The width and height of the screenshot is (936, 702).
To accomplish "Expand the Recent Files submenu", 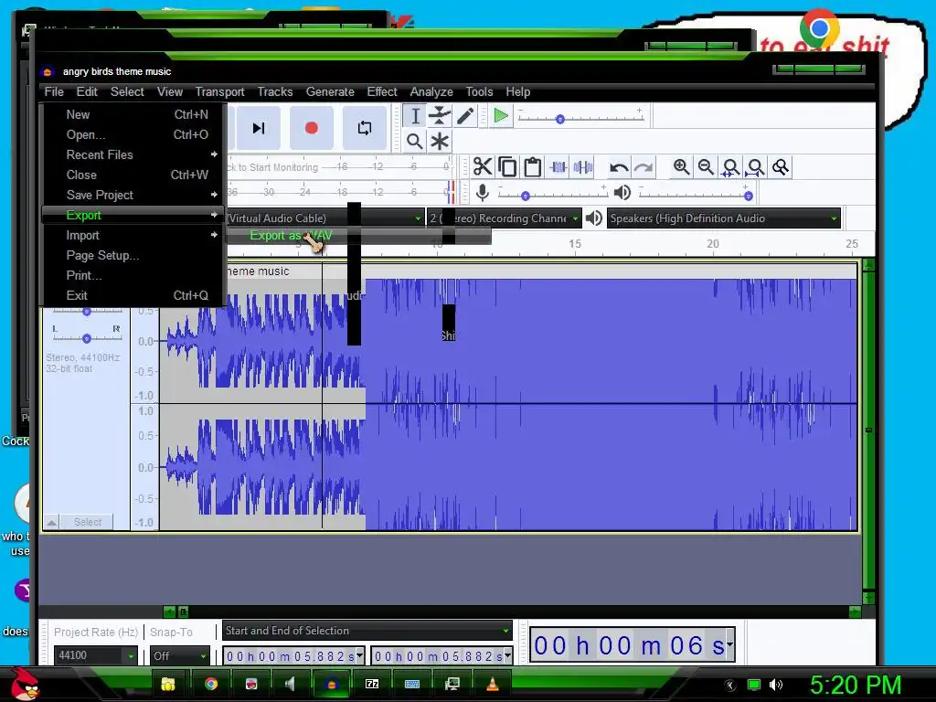I will (x=133, y=154).
